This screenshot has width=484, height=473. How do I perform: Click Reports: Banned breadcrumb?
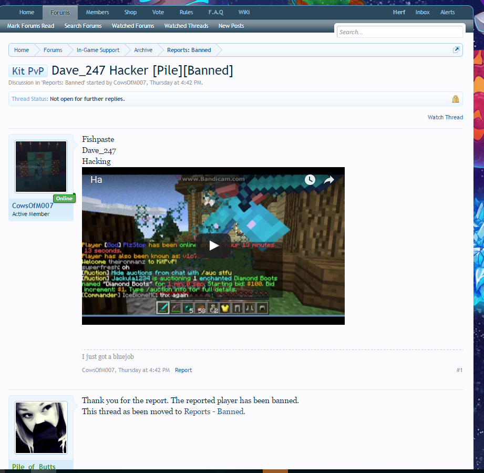[189, 50]
